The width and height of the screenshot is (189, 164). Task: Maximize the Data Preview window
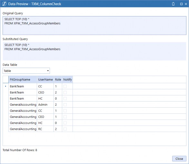pyautogui.click(x=181, y=4)
